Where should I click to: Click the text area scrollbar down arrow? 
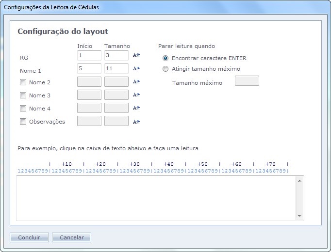point(299,216)
